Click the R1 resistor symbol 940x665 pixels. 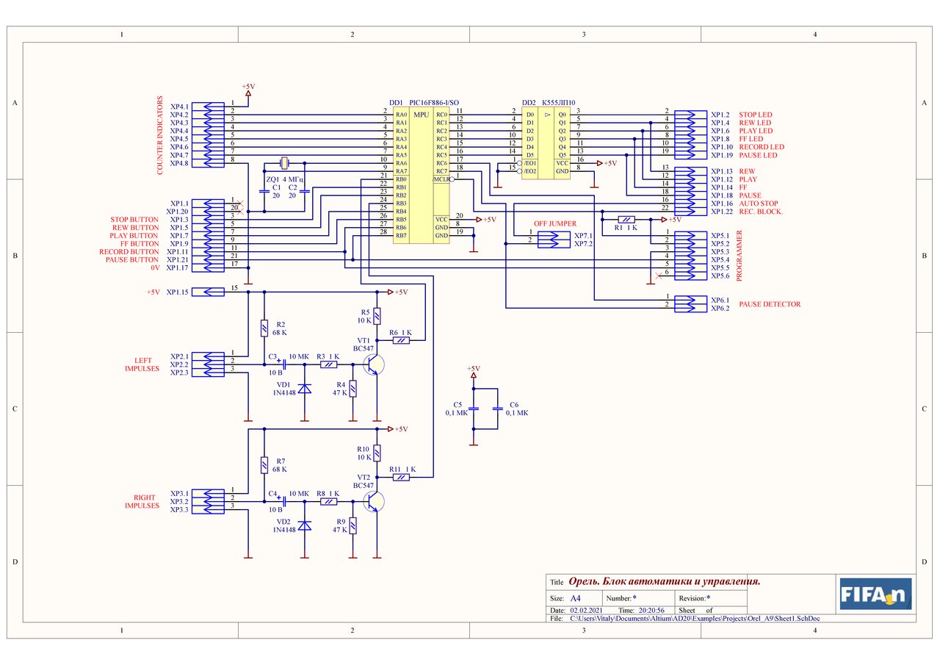click(626, 219)
